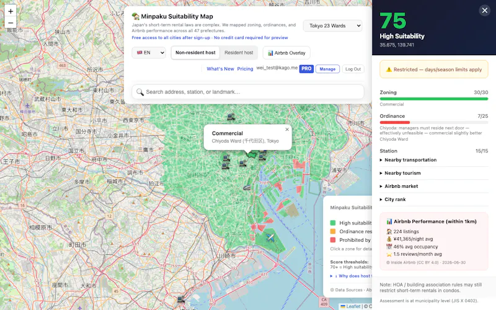
Task: Click the calendar icon beside avg occupancy
Action: [389, 247]
